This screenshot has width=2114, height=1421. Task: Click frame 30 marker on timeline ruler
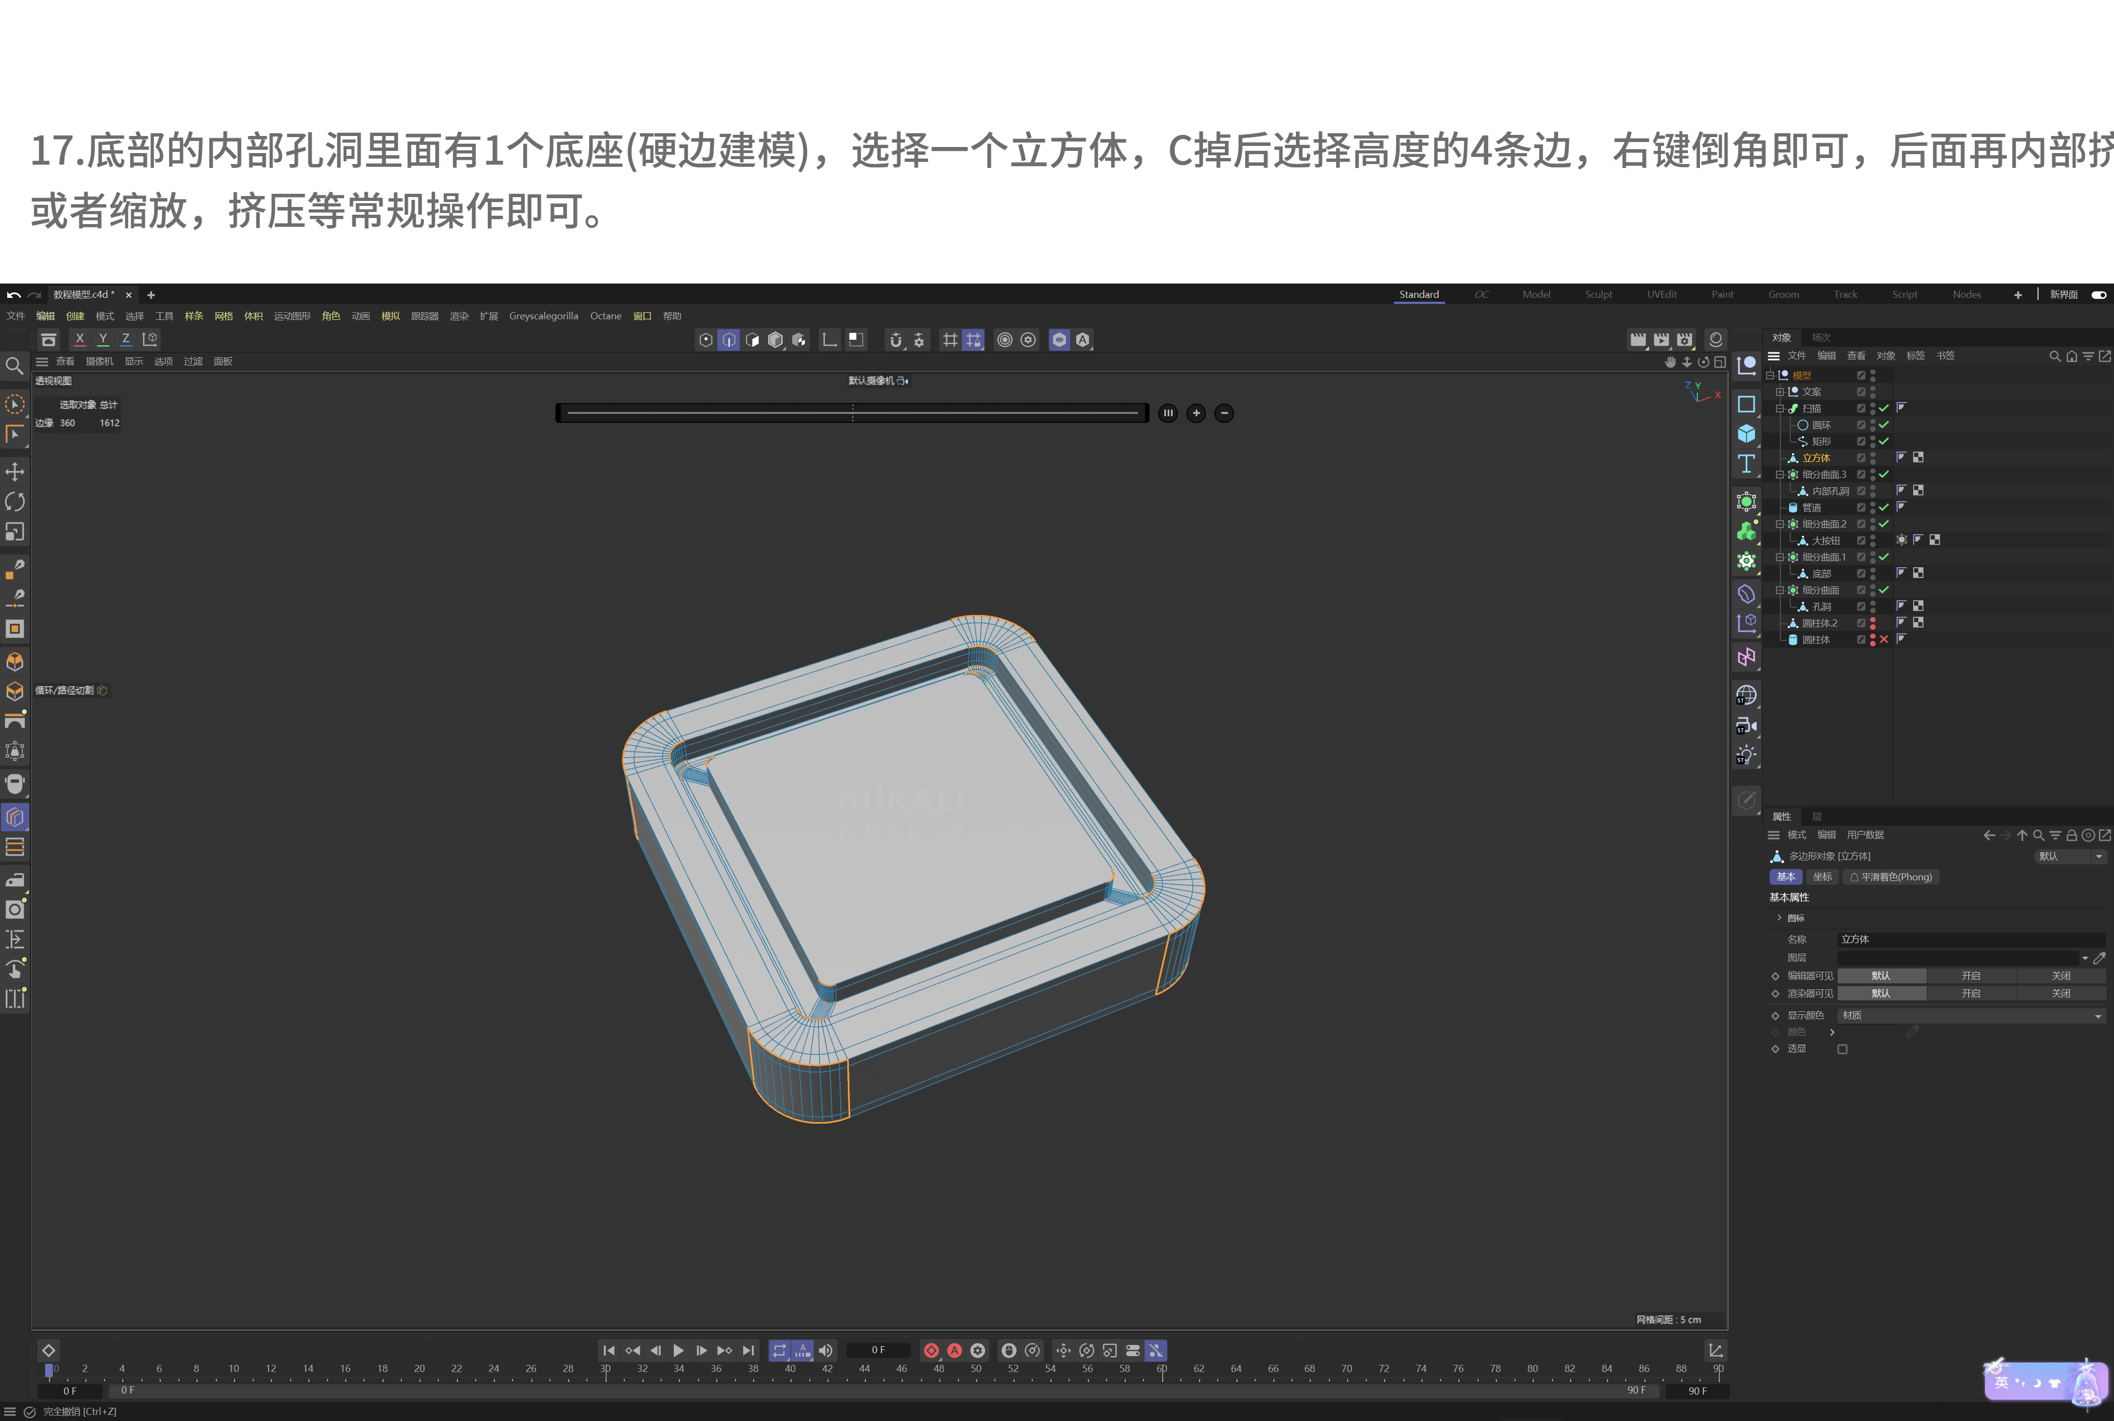point(605,1369)
